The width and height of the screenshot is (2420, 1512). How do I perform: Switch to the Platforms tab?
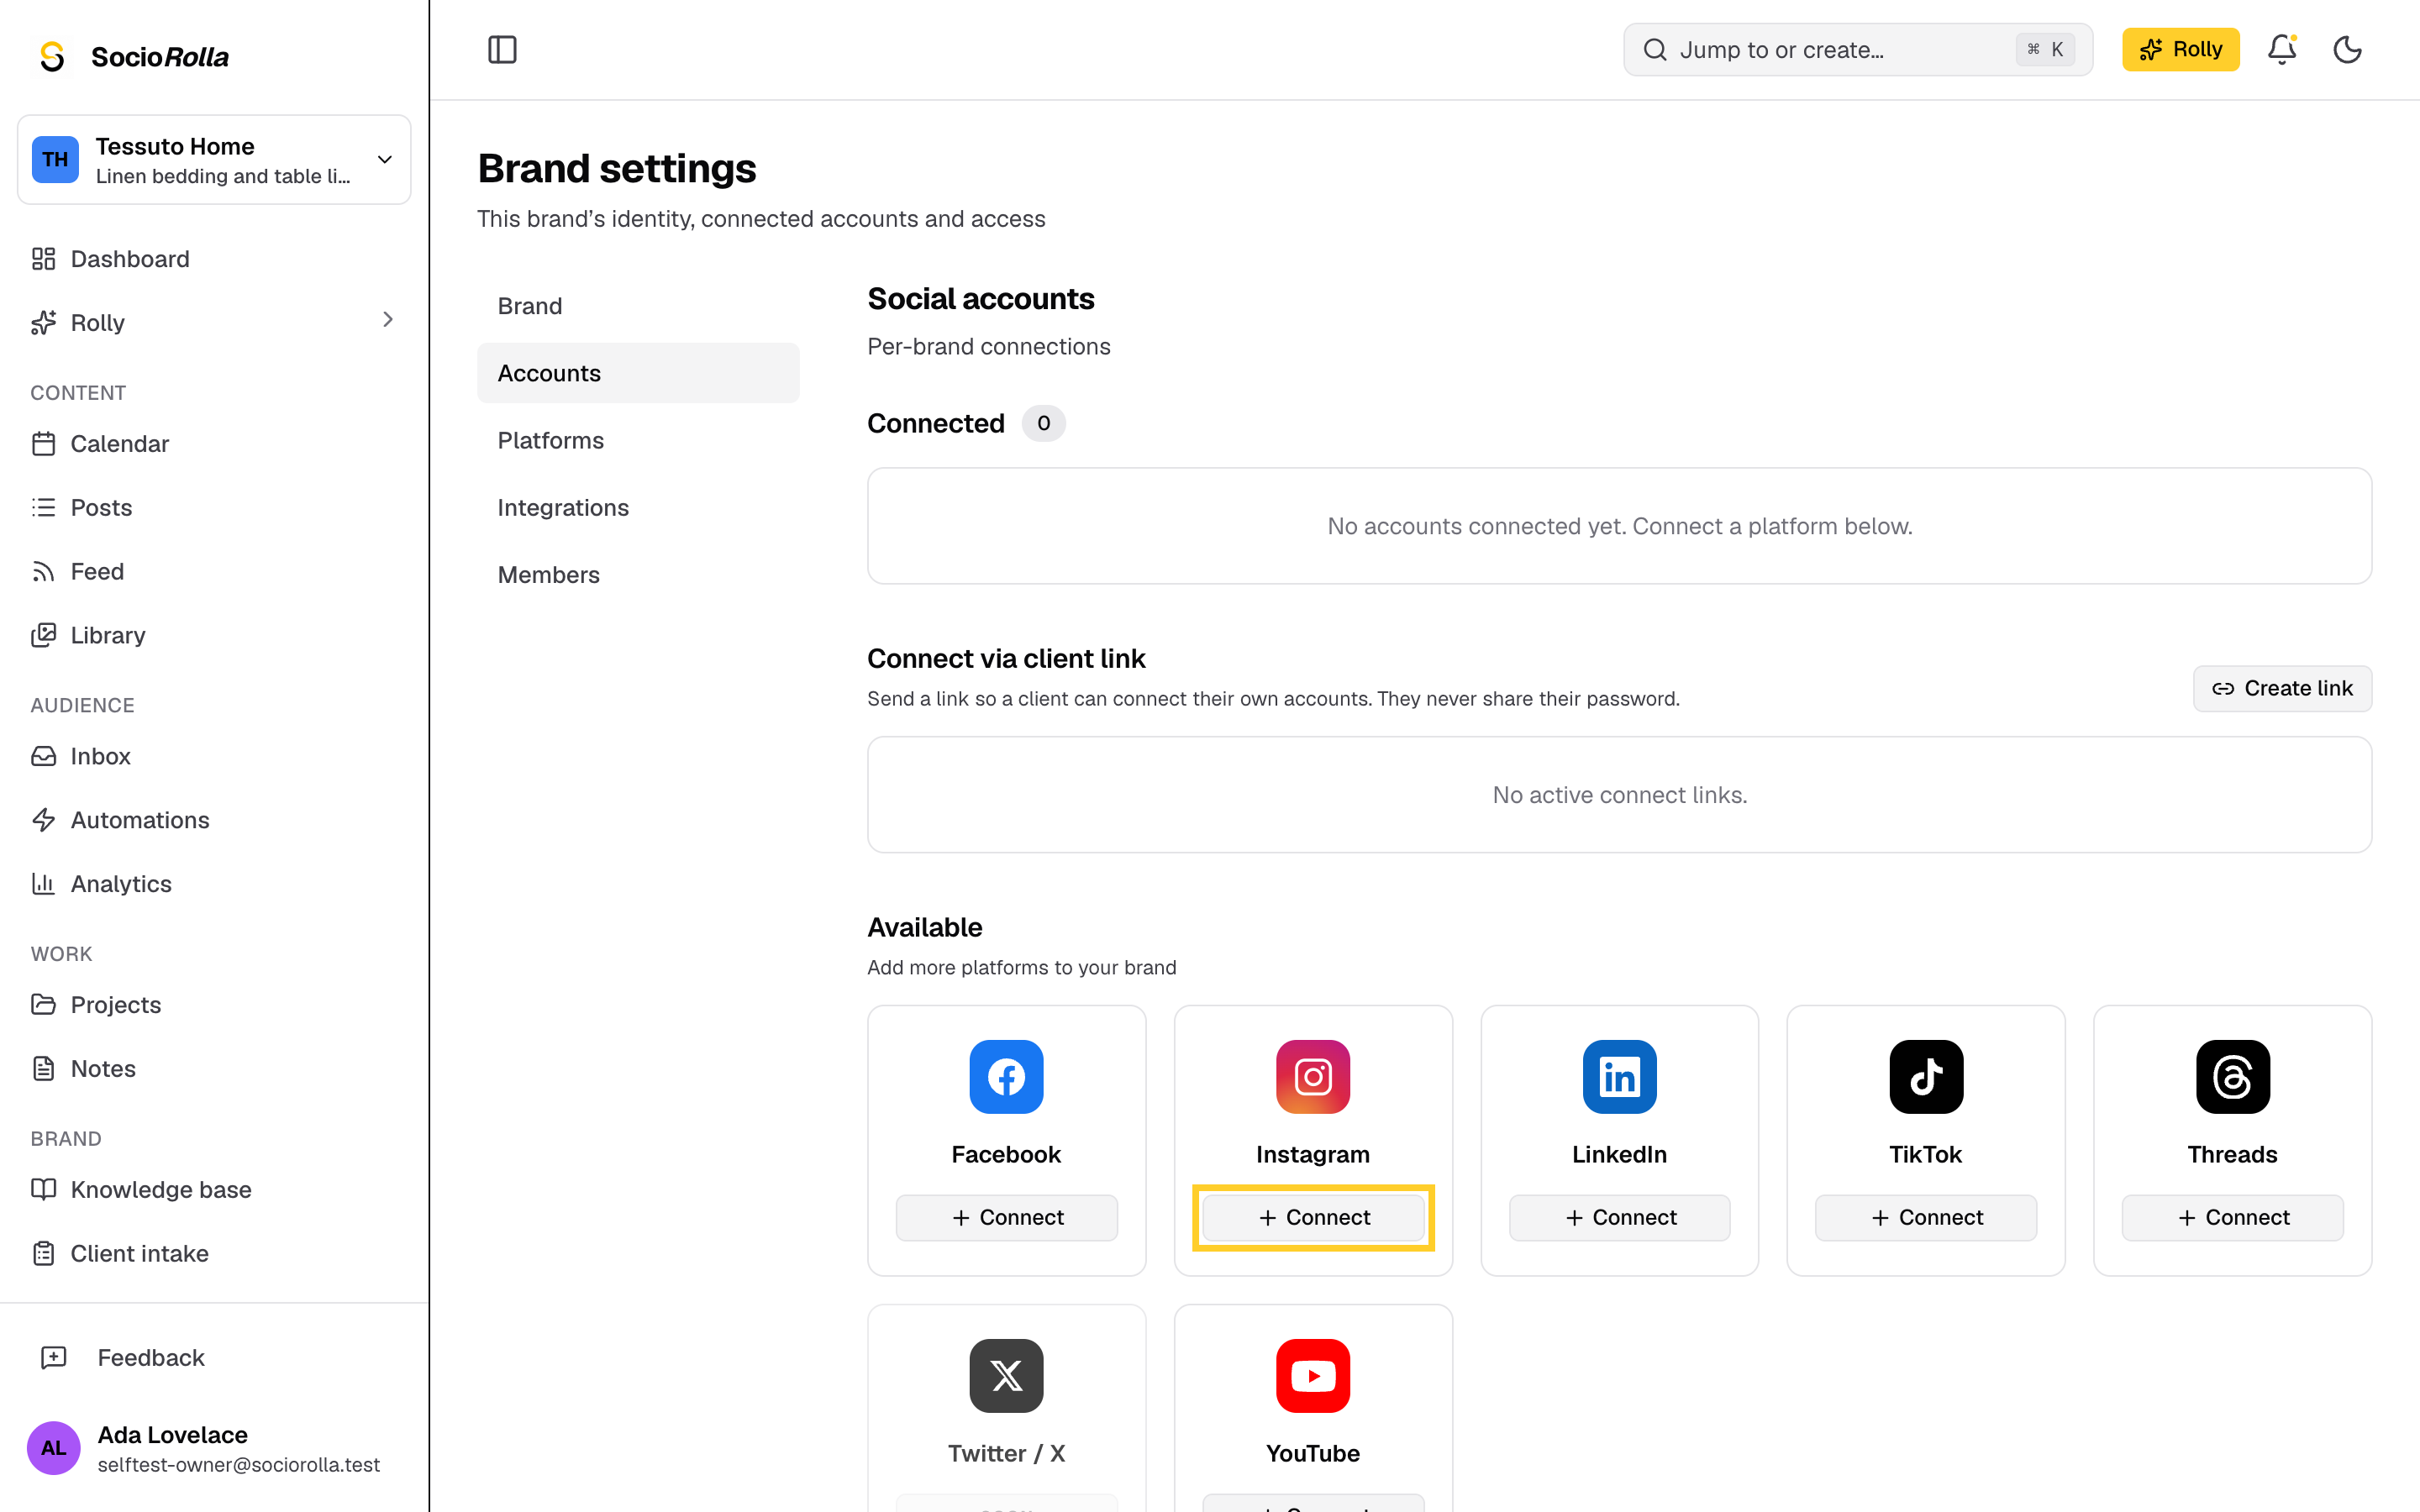638,440
